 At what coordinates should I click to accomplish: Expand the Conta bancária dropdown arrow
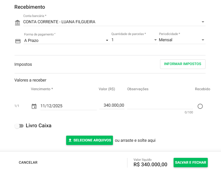(x=203, y=22)
